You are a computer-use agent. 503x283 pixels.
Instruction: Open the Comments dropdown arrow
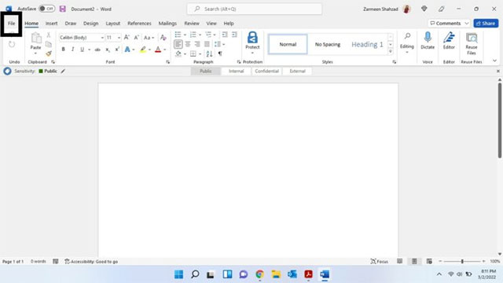[466, 23]
